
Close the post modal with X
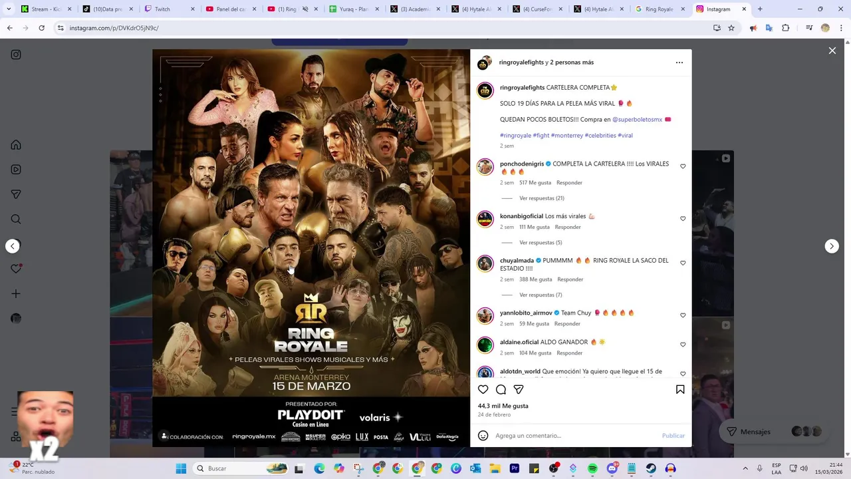click(832, 51)
